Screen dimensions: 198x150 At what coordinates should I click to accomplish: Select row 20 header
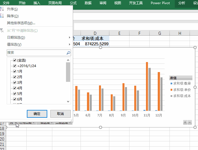click(3, 139)
